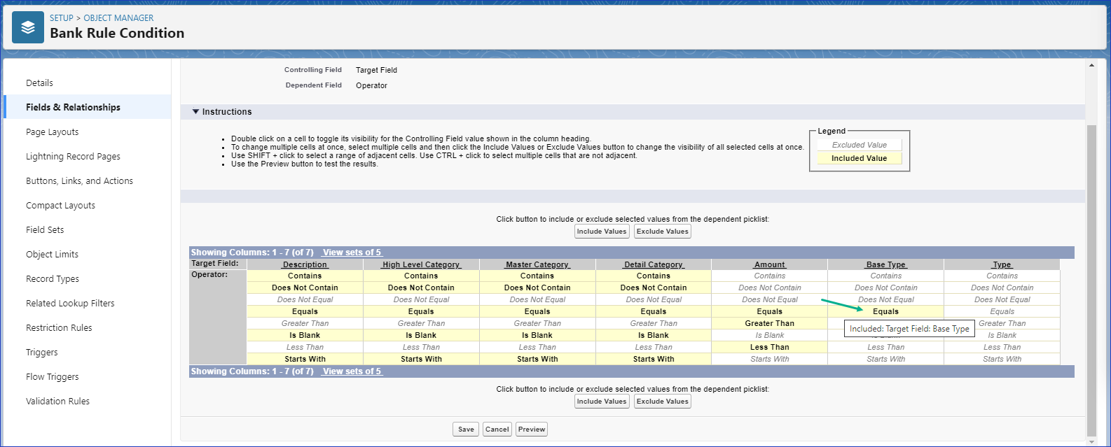The image size is (1111, 447).
Task: Select Fields & Relationships in sidebar
Action: [73, 107]
